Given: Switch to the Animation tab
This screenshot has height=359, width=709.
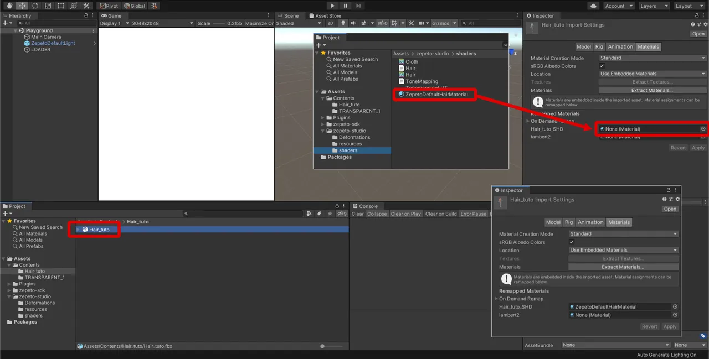Looking at the screenshot, I should coord(620,47).
